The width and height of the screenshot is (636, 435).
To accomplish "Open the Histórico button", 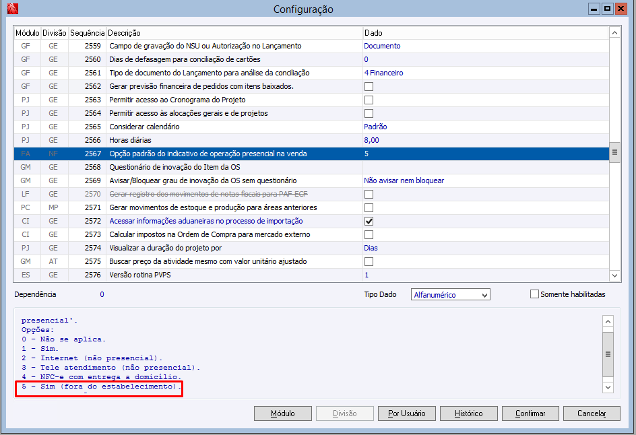I will [x=468, y=413].
